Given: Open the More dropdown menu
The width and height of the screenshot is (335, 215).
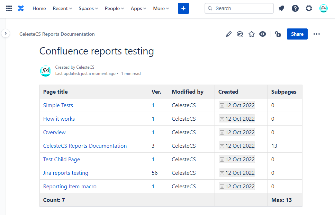Looking at the screenshot, I should click(x=161, y=8).
